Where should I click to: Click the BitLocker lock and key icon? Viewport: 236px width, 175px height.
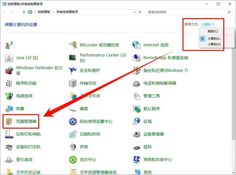tap(73, 45)
